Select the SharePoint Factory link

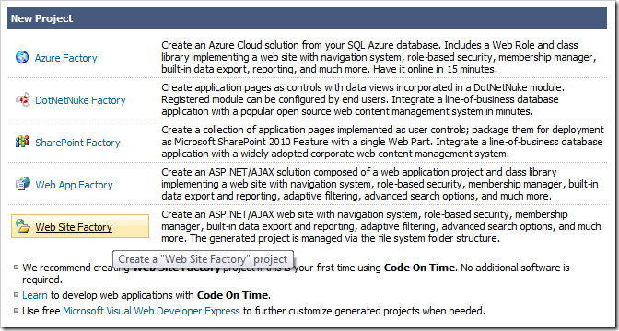pos(77,143)
